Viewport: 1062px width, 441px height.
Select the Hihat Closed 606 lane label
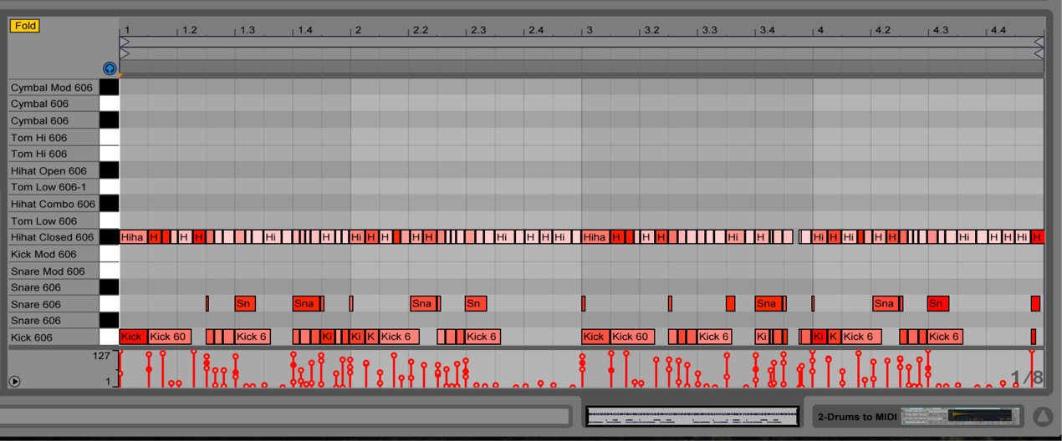pyautogui.click(x=52, y=237)
